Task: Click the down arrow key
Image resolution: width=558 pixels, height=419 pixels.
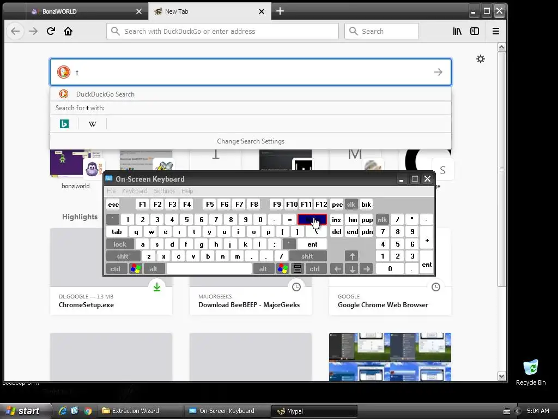Action: point(352,269)
